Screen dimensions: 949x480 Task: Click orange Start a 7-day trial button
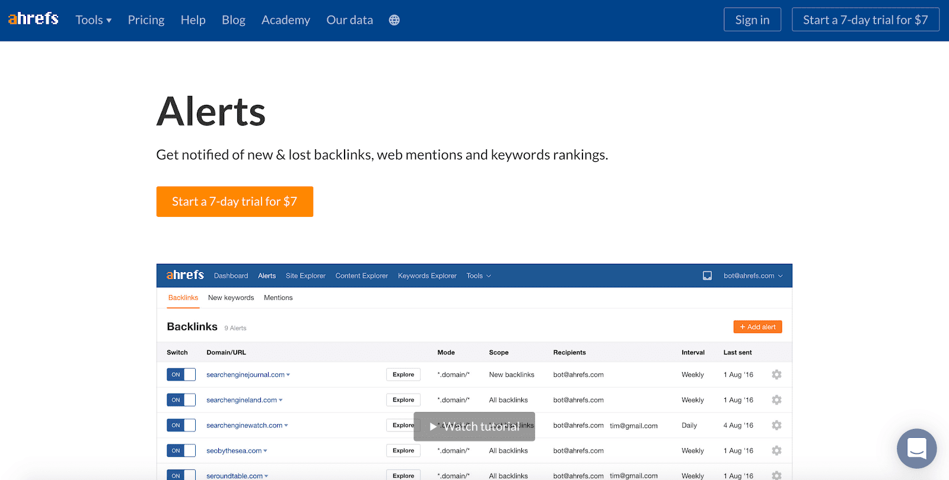point(235,201)
